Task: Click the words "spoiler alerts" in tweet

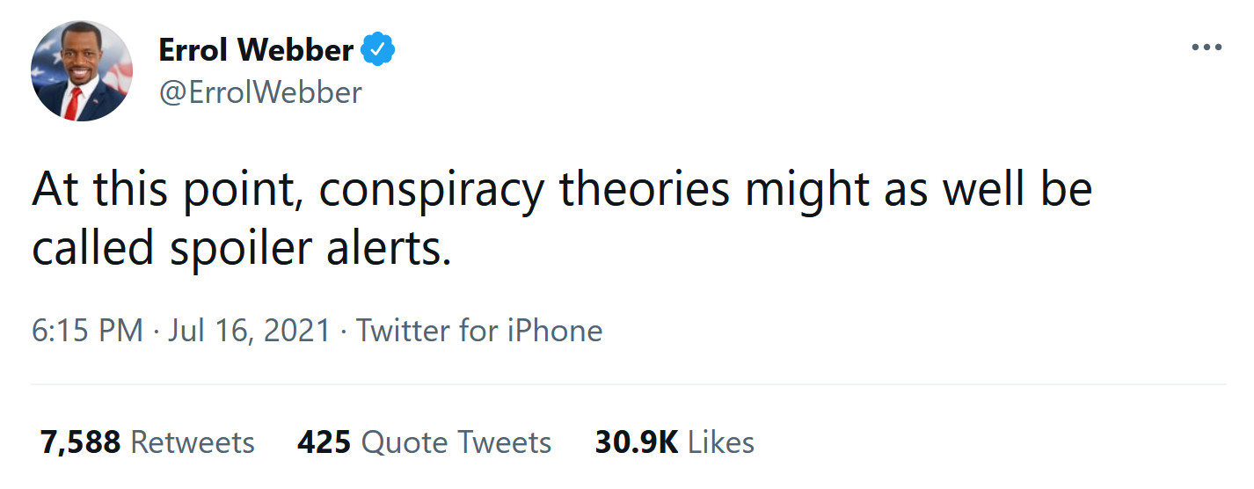Action: [x=306, y=252]
